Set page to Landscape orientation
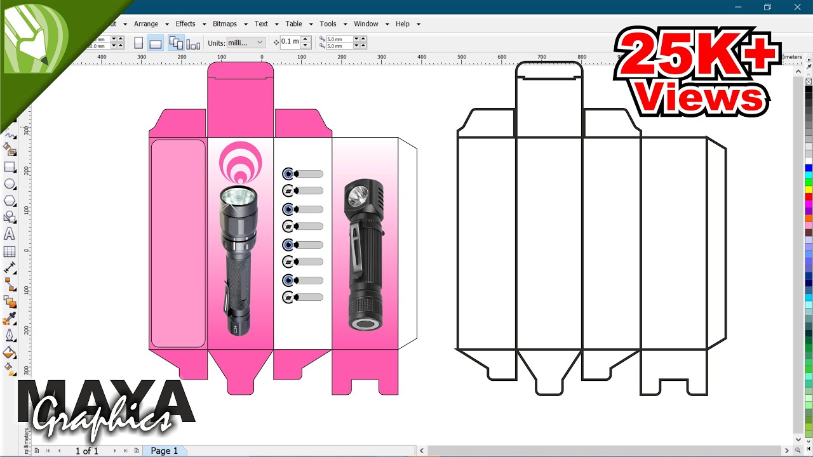Image resolution: width=813 pixels, height=457 pixels. pos(156,43)
